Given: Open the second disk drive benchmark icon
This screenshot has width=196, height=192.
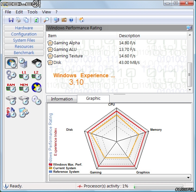Looking at the screenshot, I should [24, 100].
